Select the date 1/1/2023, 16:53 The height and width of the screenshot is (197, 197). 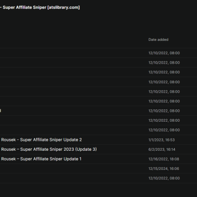click(162, 140)
